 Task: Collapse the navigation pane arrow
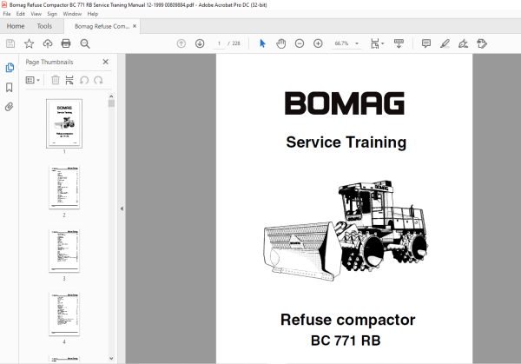pyautogui.click(x=122, y=208)
